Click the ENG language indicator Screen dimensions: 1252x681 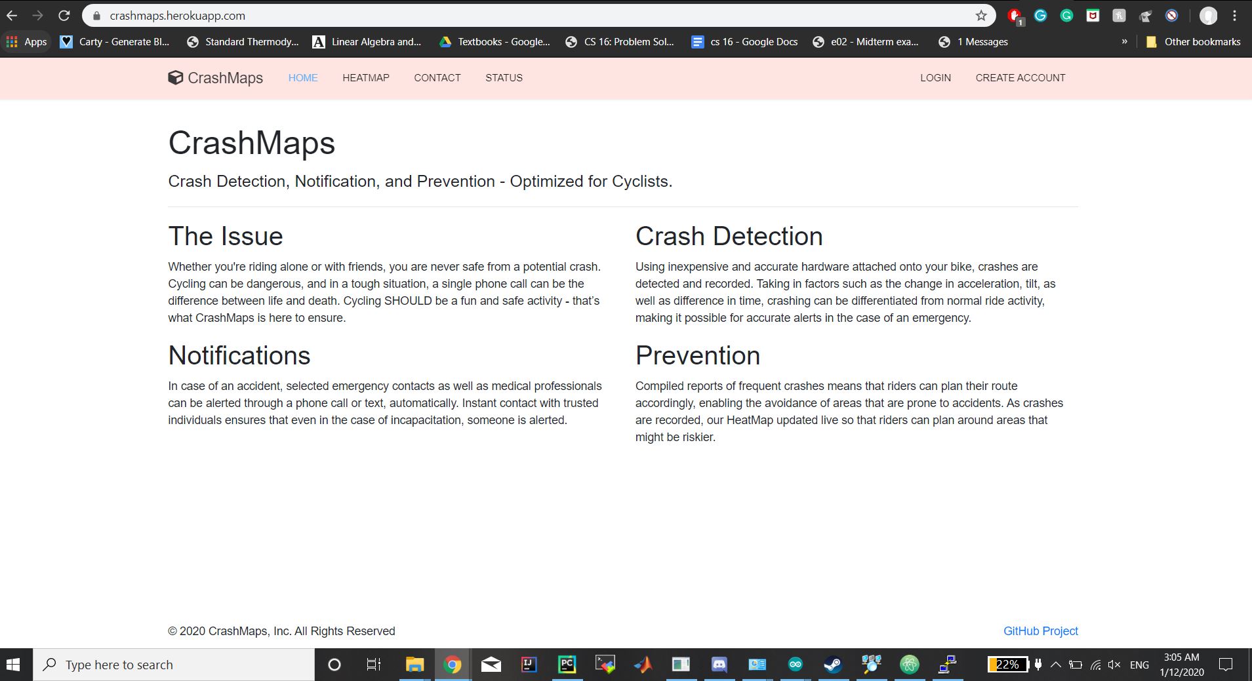coord(1139,665)
